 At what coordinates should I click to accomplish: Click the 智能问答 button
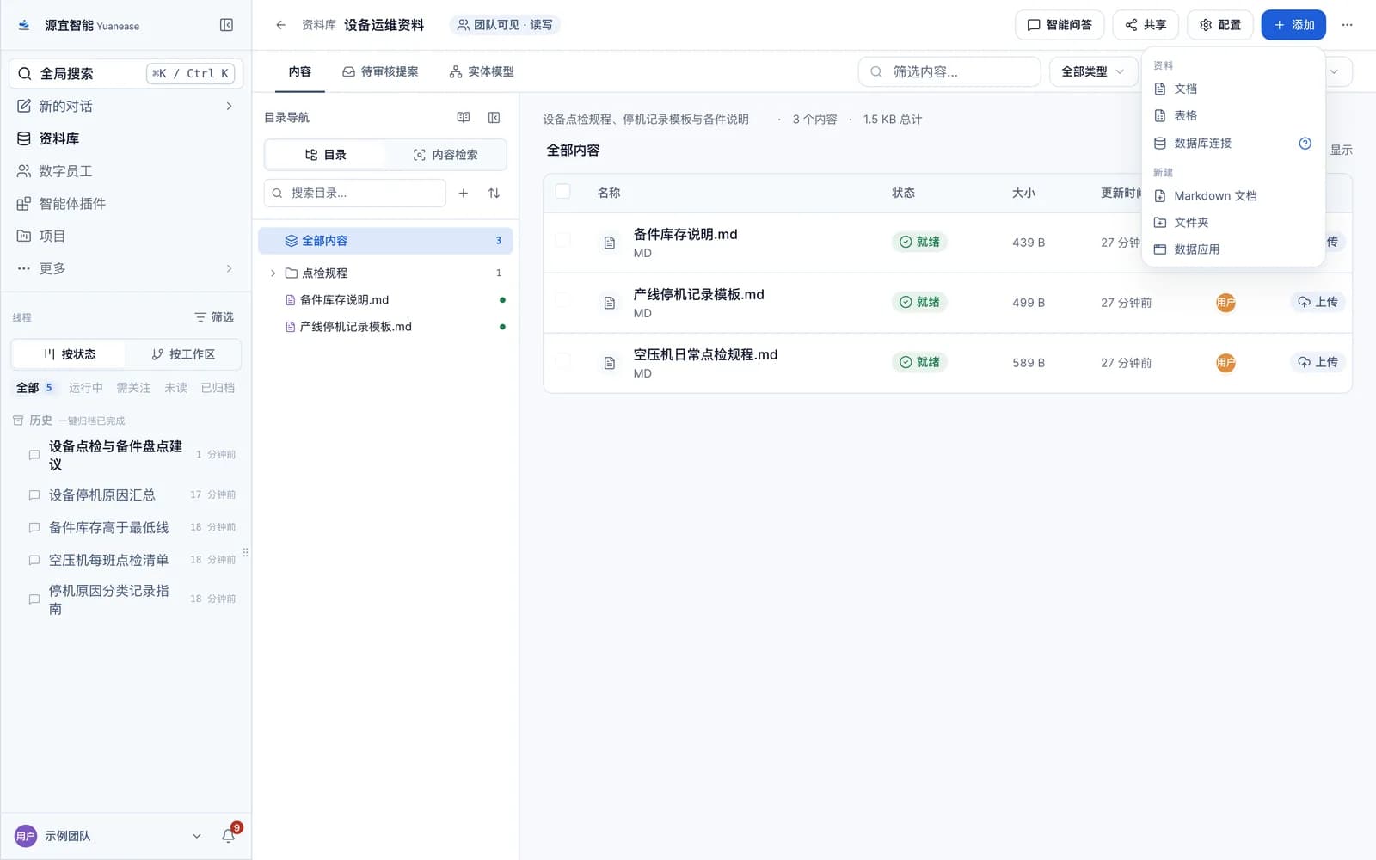[x=1060, y=25]
